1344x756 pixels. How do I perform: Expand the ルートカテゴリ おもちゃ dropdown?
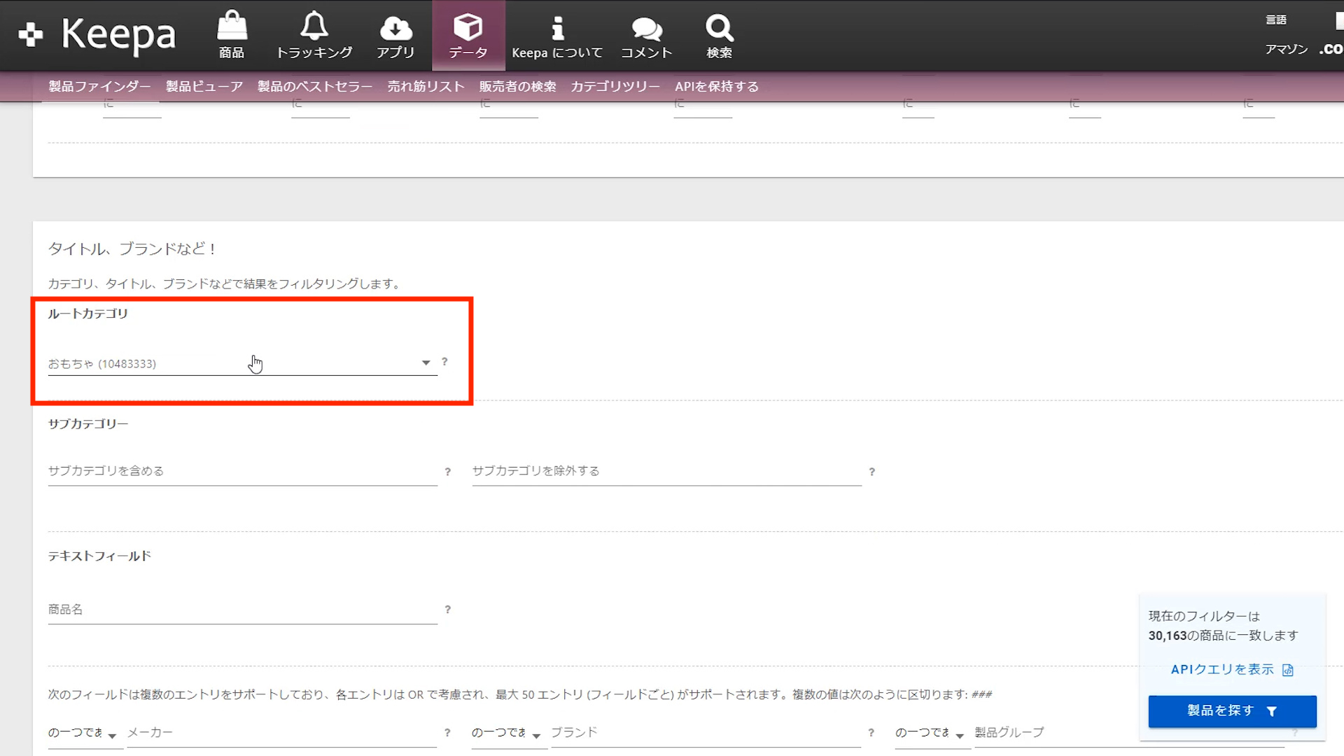(426, 363)
